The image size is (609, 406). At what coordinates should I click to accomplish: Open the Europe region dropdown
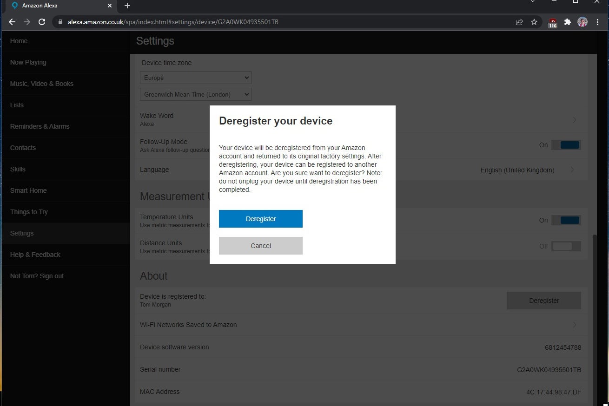[x=195, y=78]
